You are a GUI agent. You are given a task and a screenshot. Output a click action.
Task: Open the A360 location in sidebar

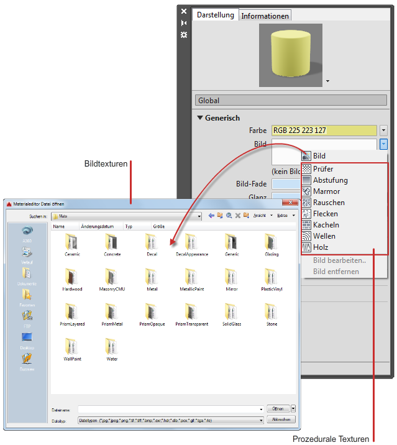tap(27, 234)
